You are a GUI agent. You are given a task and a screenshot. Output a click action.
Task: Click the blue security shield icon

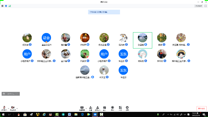click(x=6, y=6)
